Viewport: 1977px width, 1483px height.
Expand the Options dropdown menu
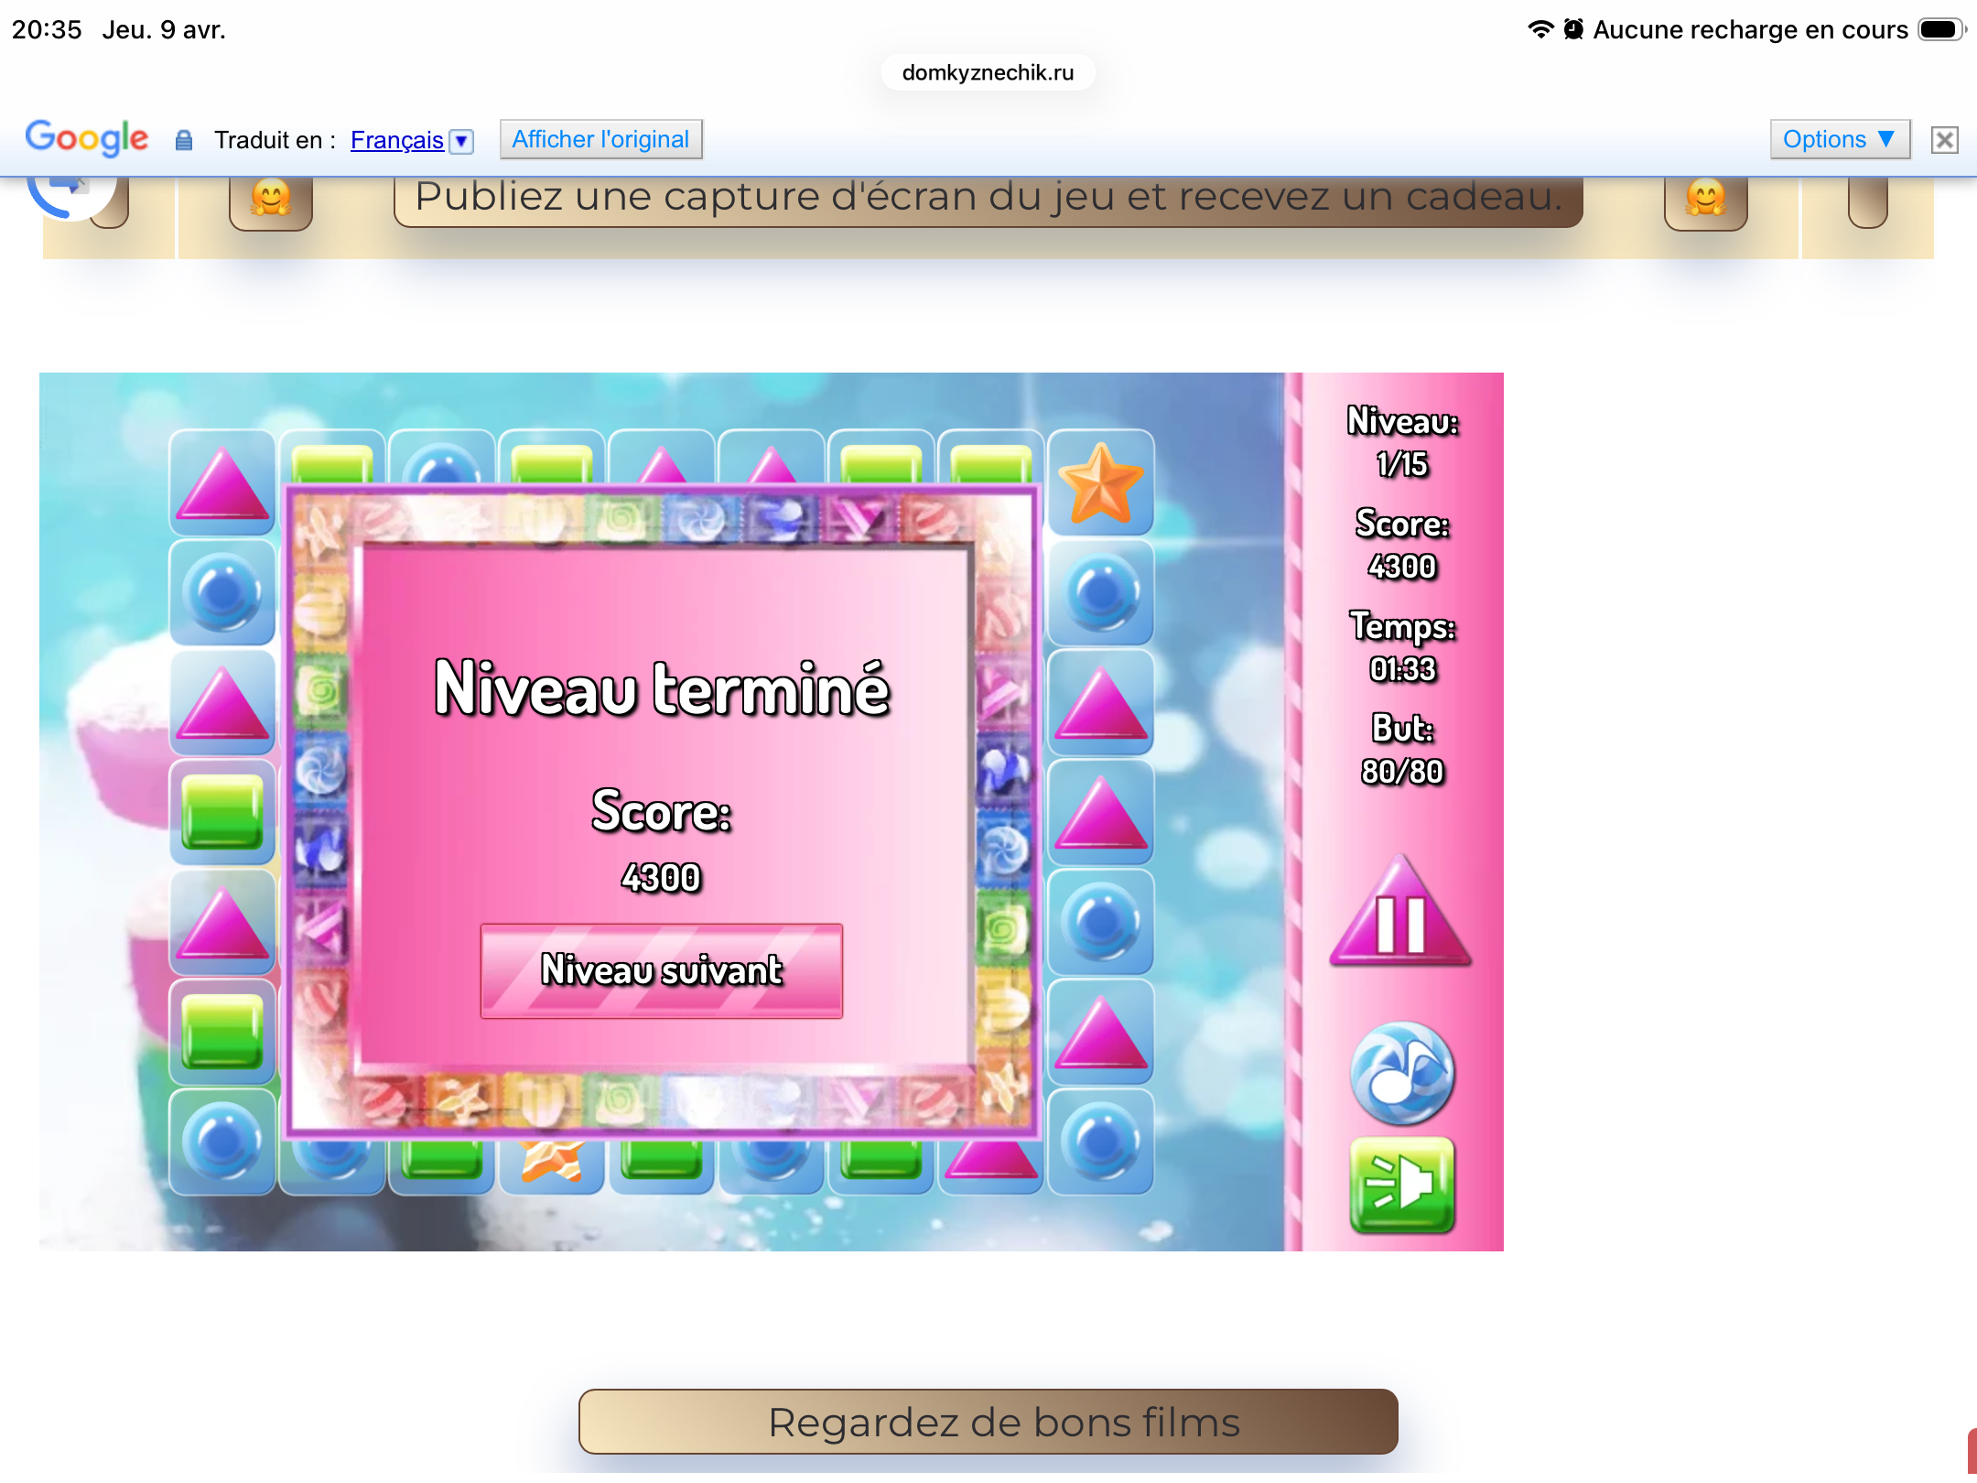pos(1839,139)
